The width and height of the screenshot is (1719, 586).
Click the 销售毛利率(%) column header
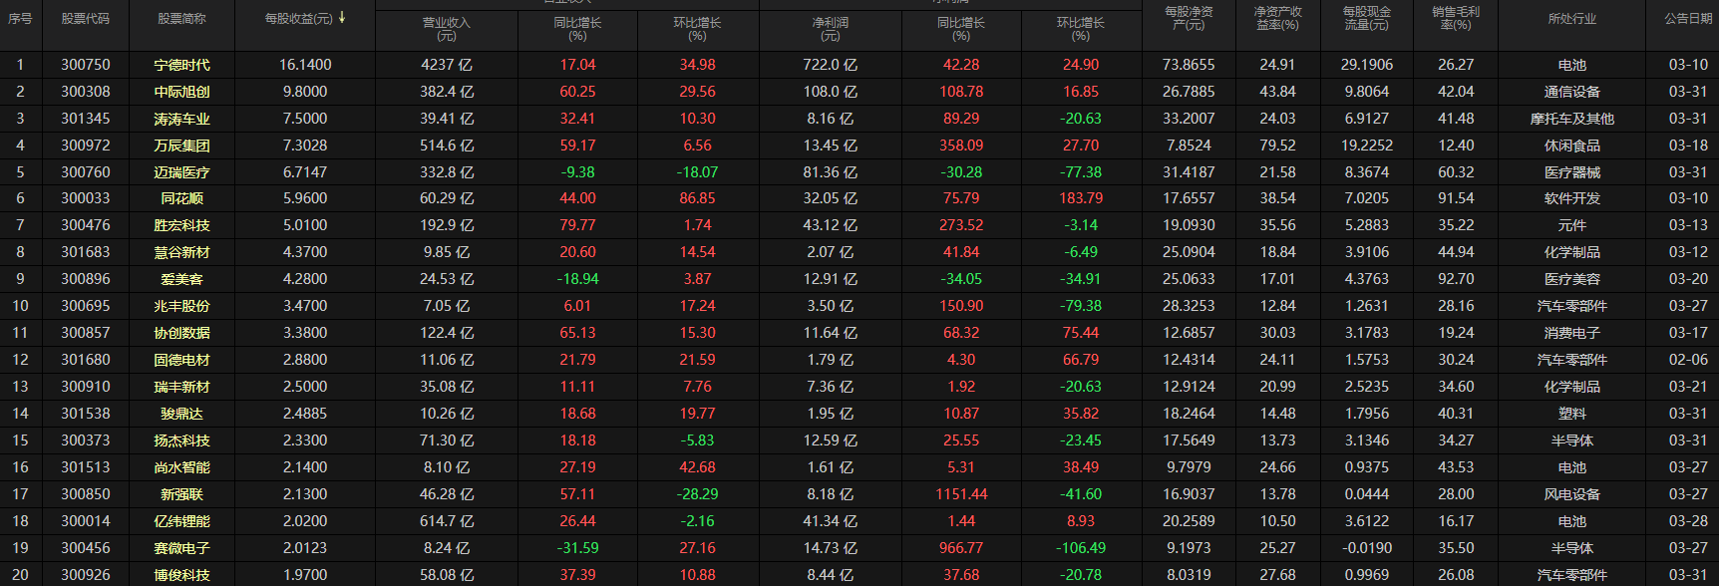1456,18
